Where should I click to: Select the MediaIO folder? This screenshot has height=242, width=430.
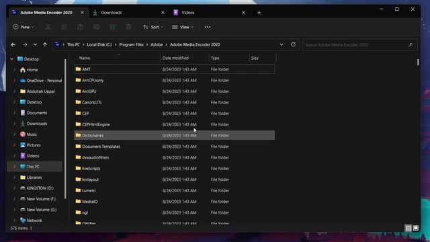click(x=175, y=202)
